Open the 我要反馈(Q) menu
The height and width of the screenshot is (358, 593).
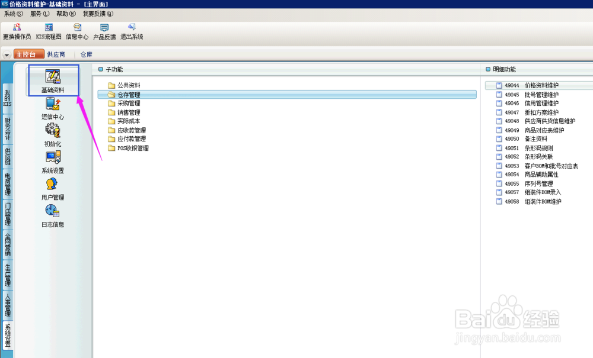(x=98, y=14)
